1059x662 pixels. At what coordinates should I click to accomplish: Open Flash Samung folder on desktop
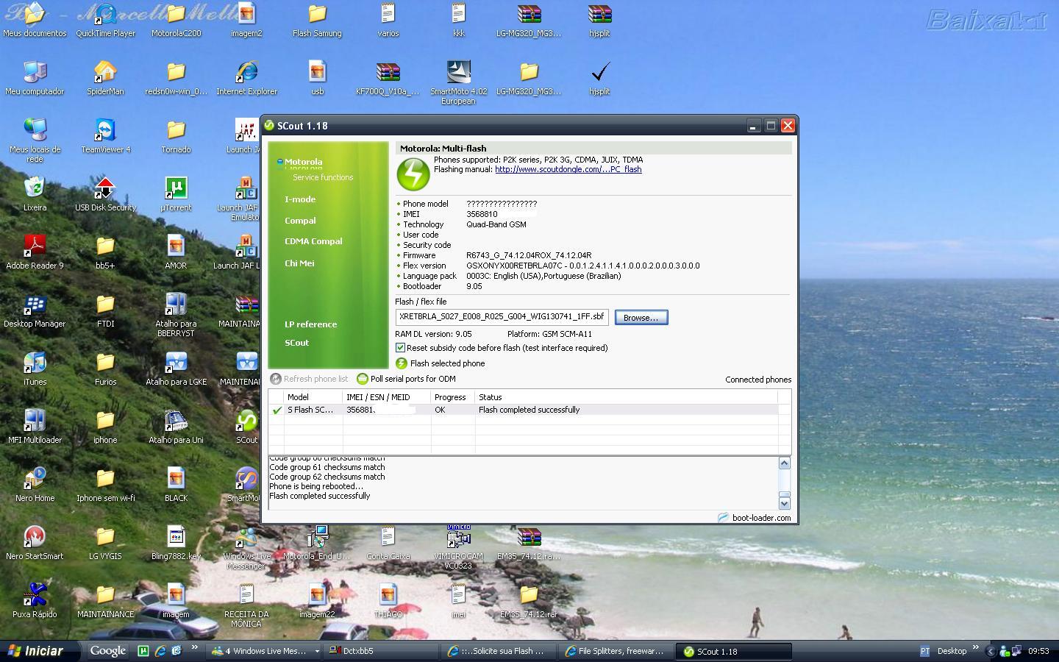[x=317, y=20]
